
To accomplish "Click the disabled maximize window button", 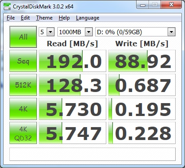I will tap(155, 5).
